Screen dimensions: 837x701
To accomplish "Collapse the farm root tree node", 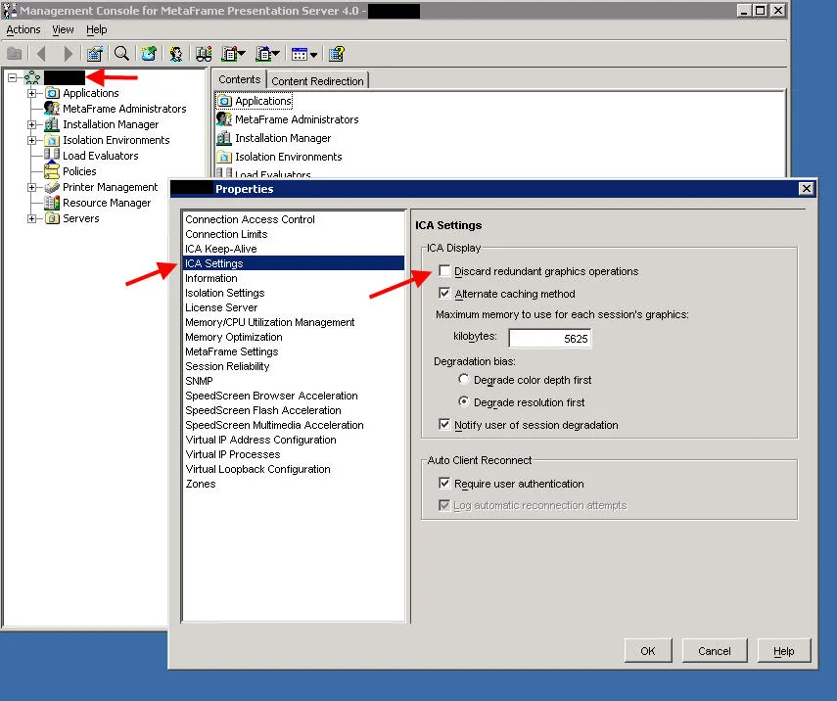I will click(x=13, y=78).
